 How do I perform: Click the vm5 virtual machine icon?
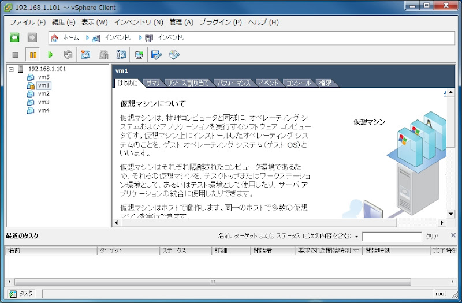click(x=31, y=77)
